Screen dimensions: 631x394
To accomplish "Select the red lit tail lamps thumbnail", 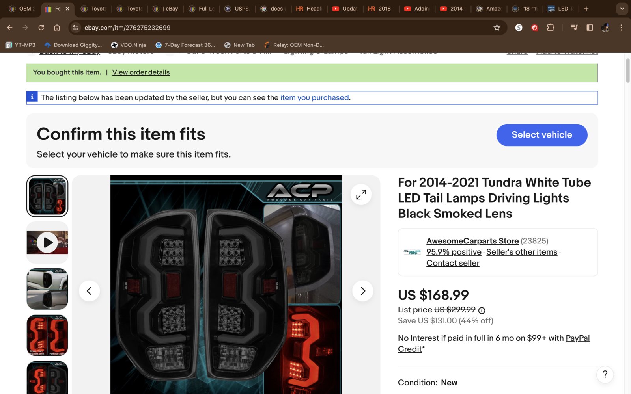I will (x=47, y=335).
